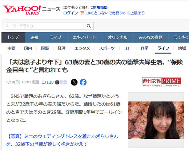The height and width of the screenshot is (150, 189).
Task: Select the オリジナル tab
Action: 118,37
